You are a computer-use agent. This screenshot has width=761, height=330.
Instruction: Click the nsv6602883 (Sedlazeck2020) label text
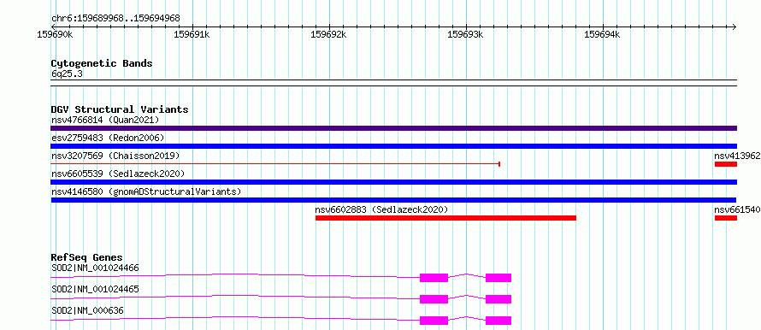coord(381,209)
